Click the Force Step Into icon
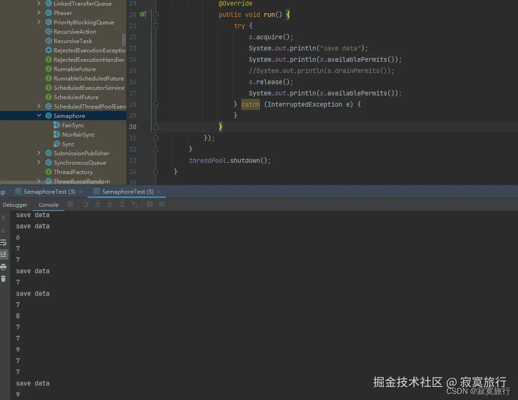518x400 pixels. [110, 204]
